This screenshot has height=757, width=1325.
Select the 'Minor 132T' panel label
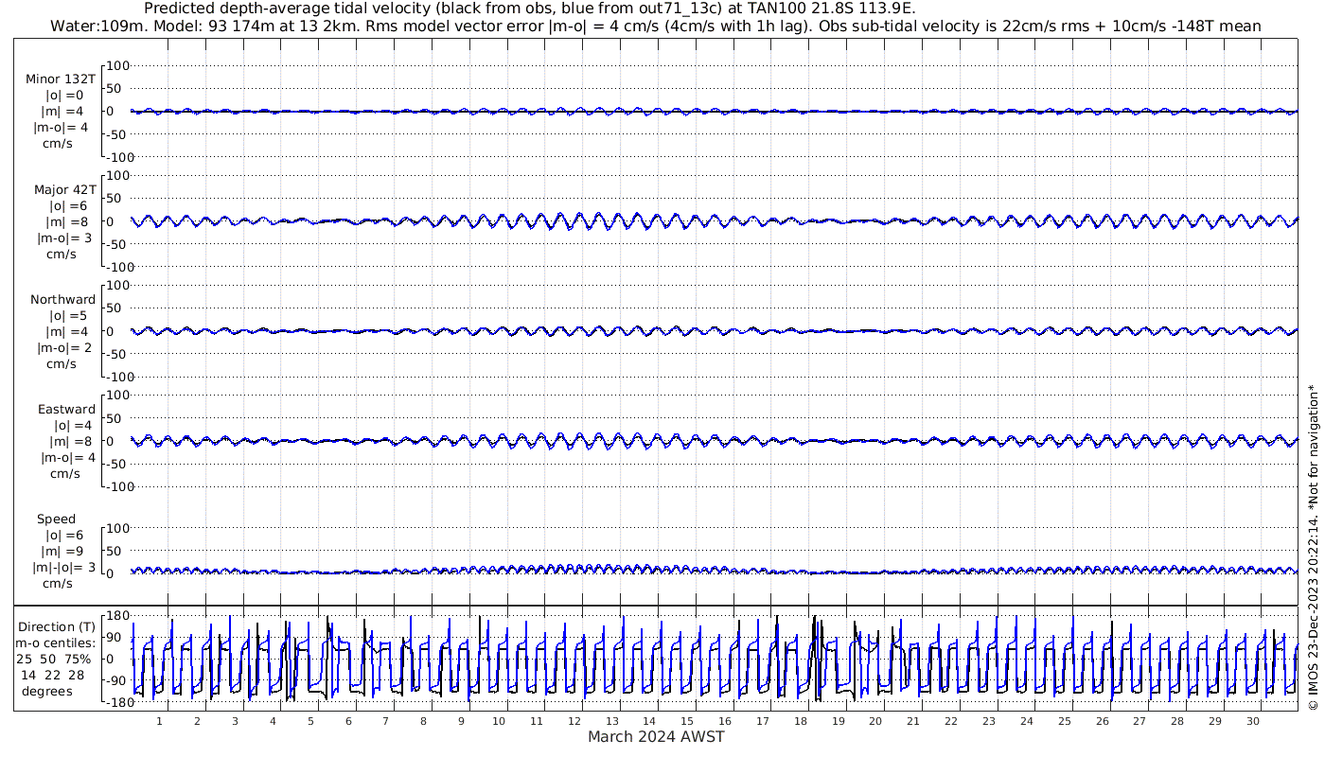coord(61,79)
